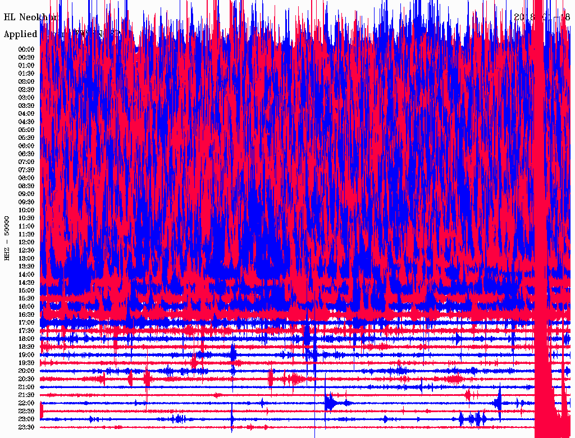Click the '17:30' time label

[26, 331]
